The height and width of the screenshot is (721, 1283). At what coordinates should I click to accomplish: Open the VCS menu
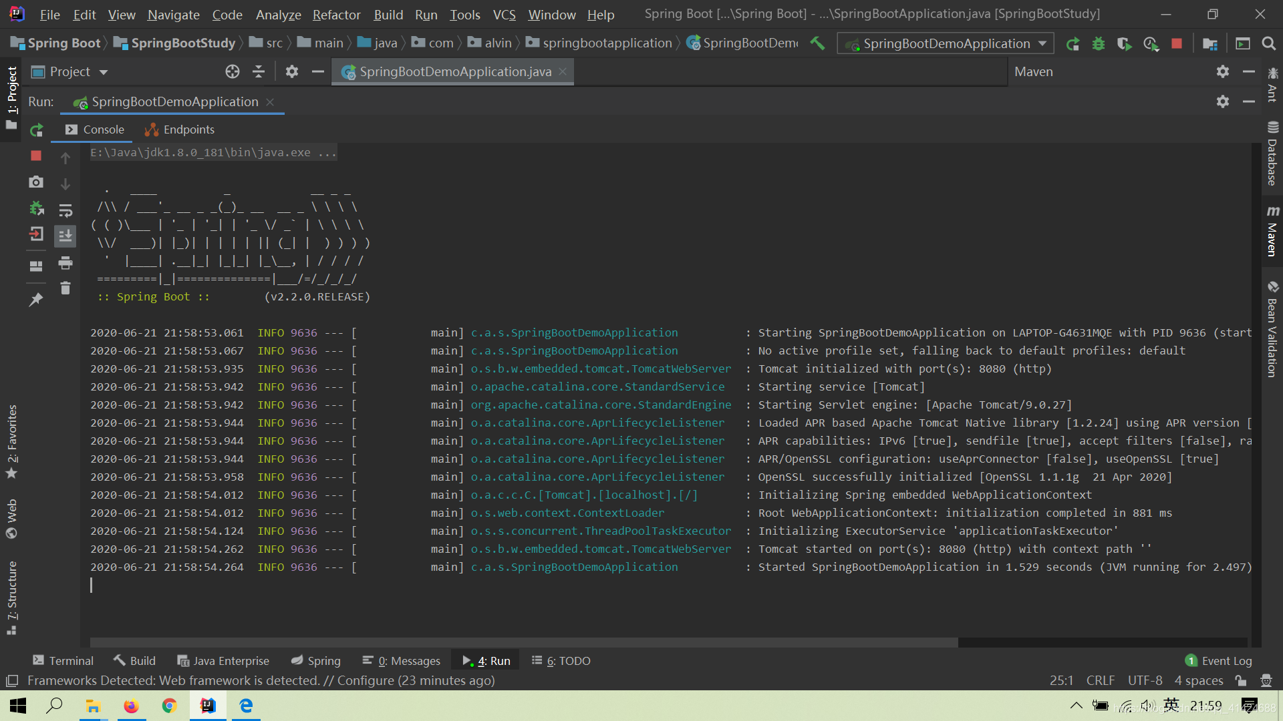coord(504,14)
